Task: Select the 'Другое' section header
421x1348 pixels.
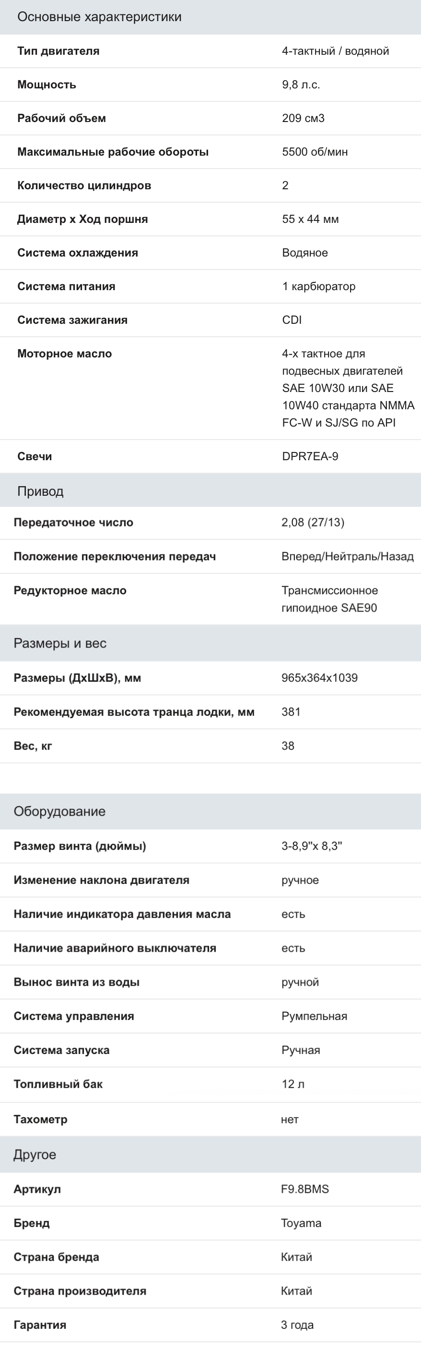Action: (x=210, y=1154)
